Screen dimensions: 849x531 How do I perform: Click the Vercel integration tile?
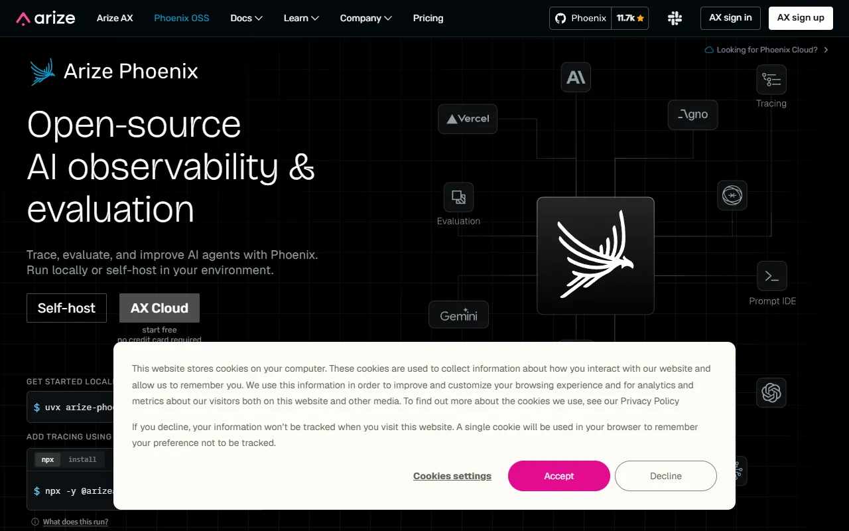tap(468, 119)
